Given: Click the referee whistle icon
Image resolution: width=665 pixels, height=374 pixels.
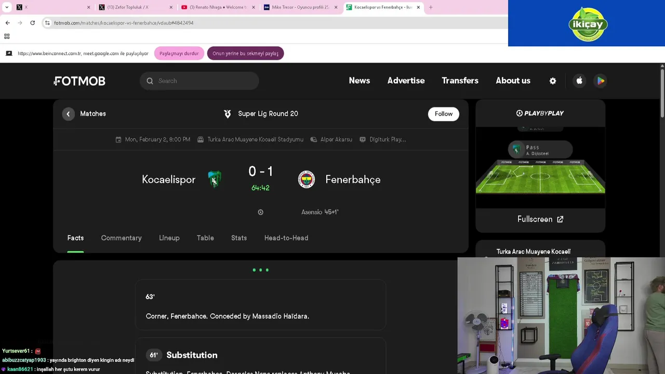Looking at the screenshot, I should click(314, 140).
